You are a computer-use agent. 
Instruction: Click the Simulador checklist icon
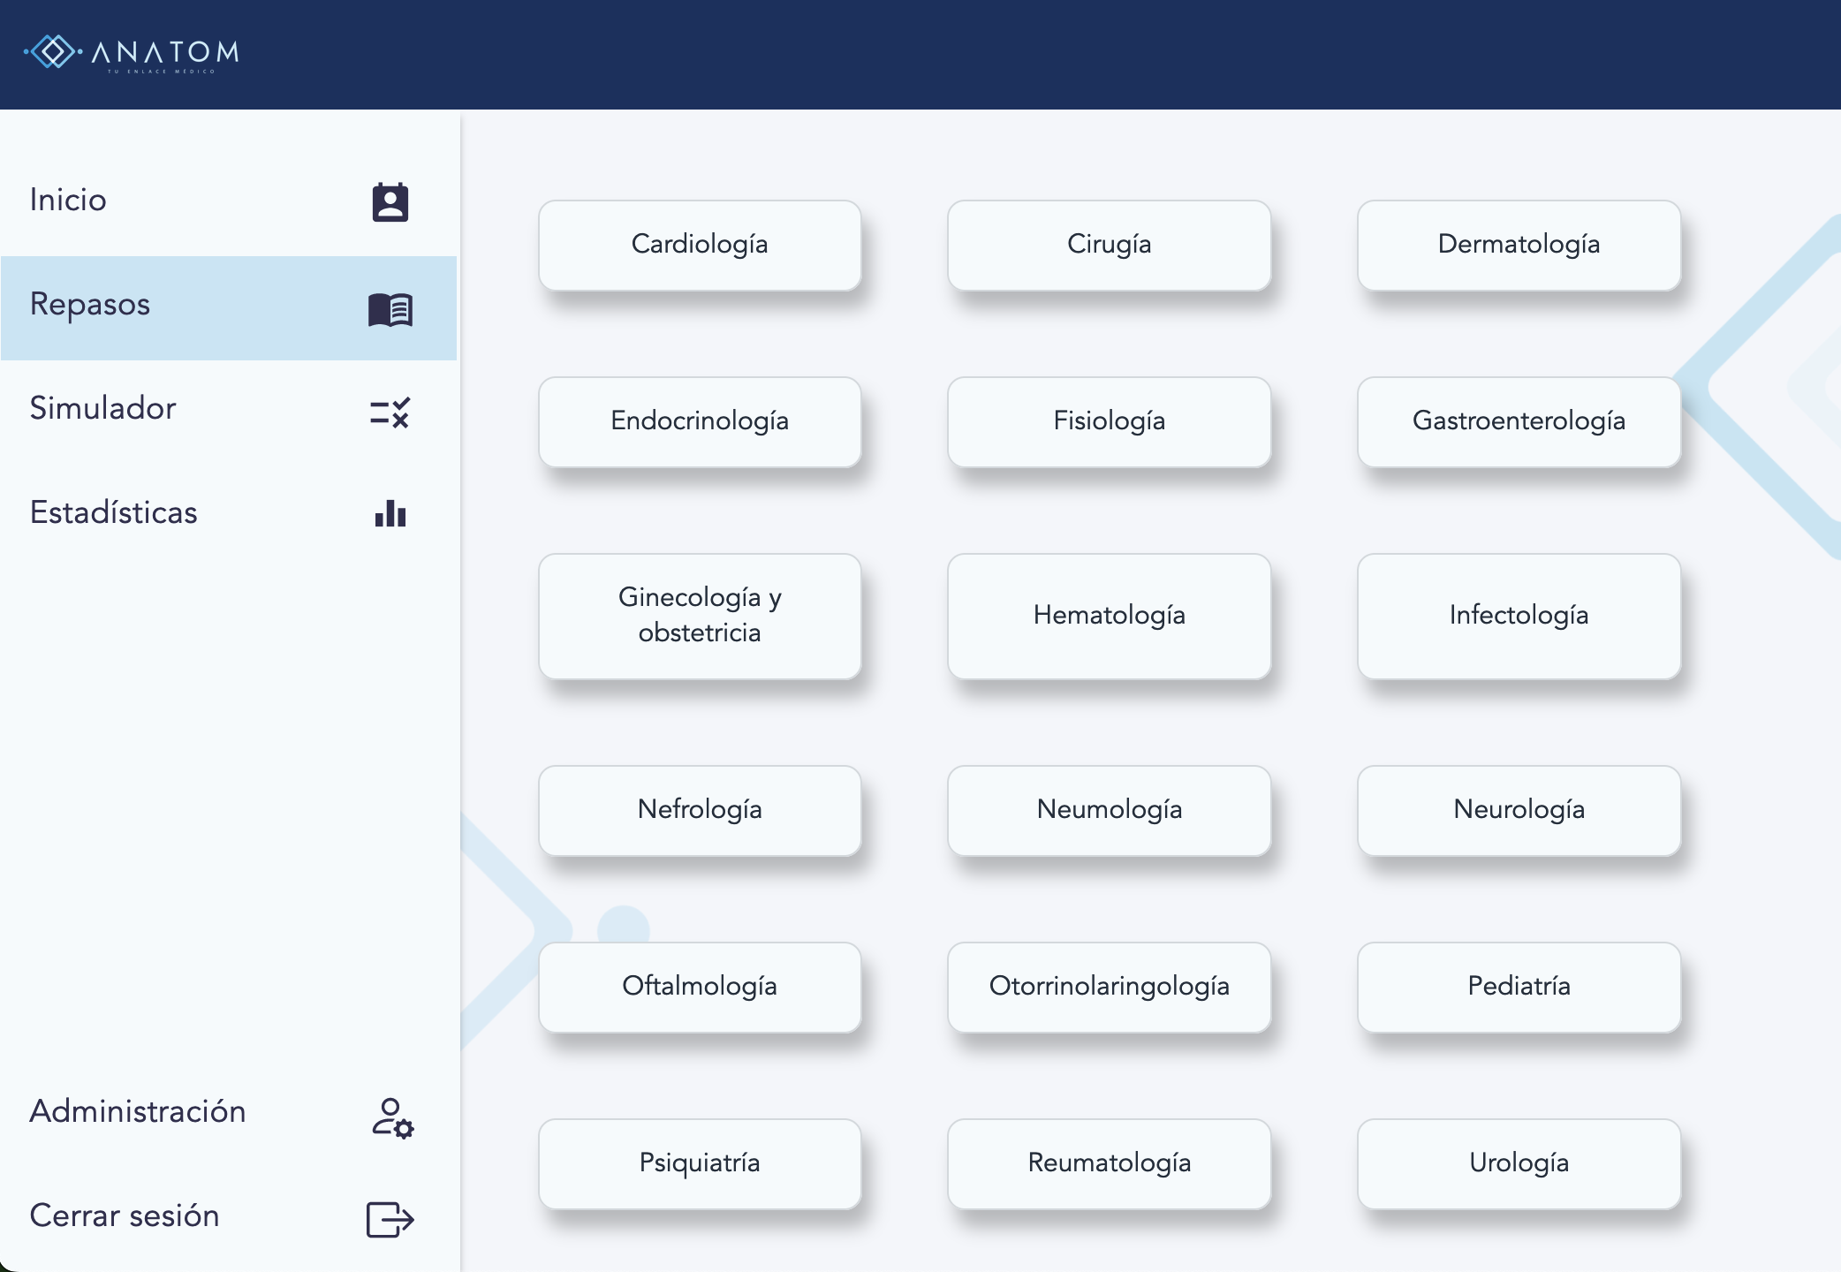tap(390, 413)
